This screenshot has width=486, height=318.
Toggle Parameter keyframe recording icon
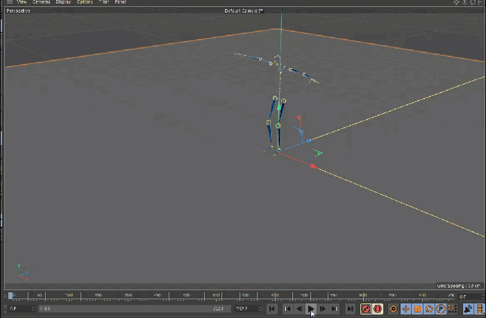point(440,309)
